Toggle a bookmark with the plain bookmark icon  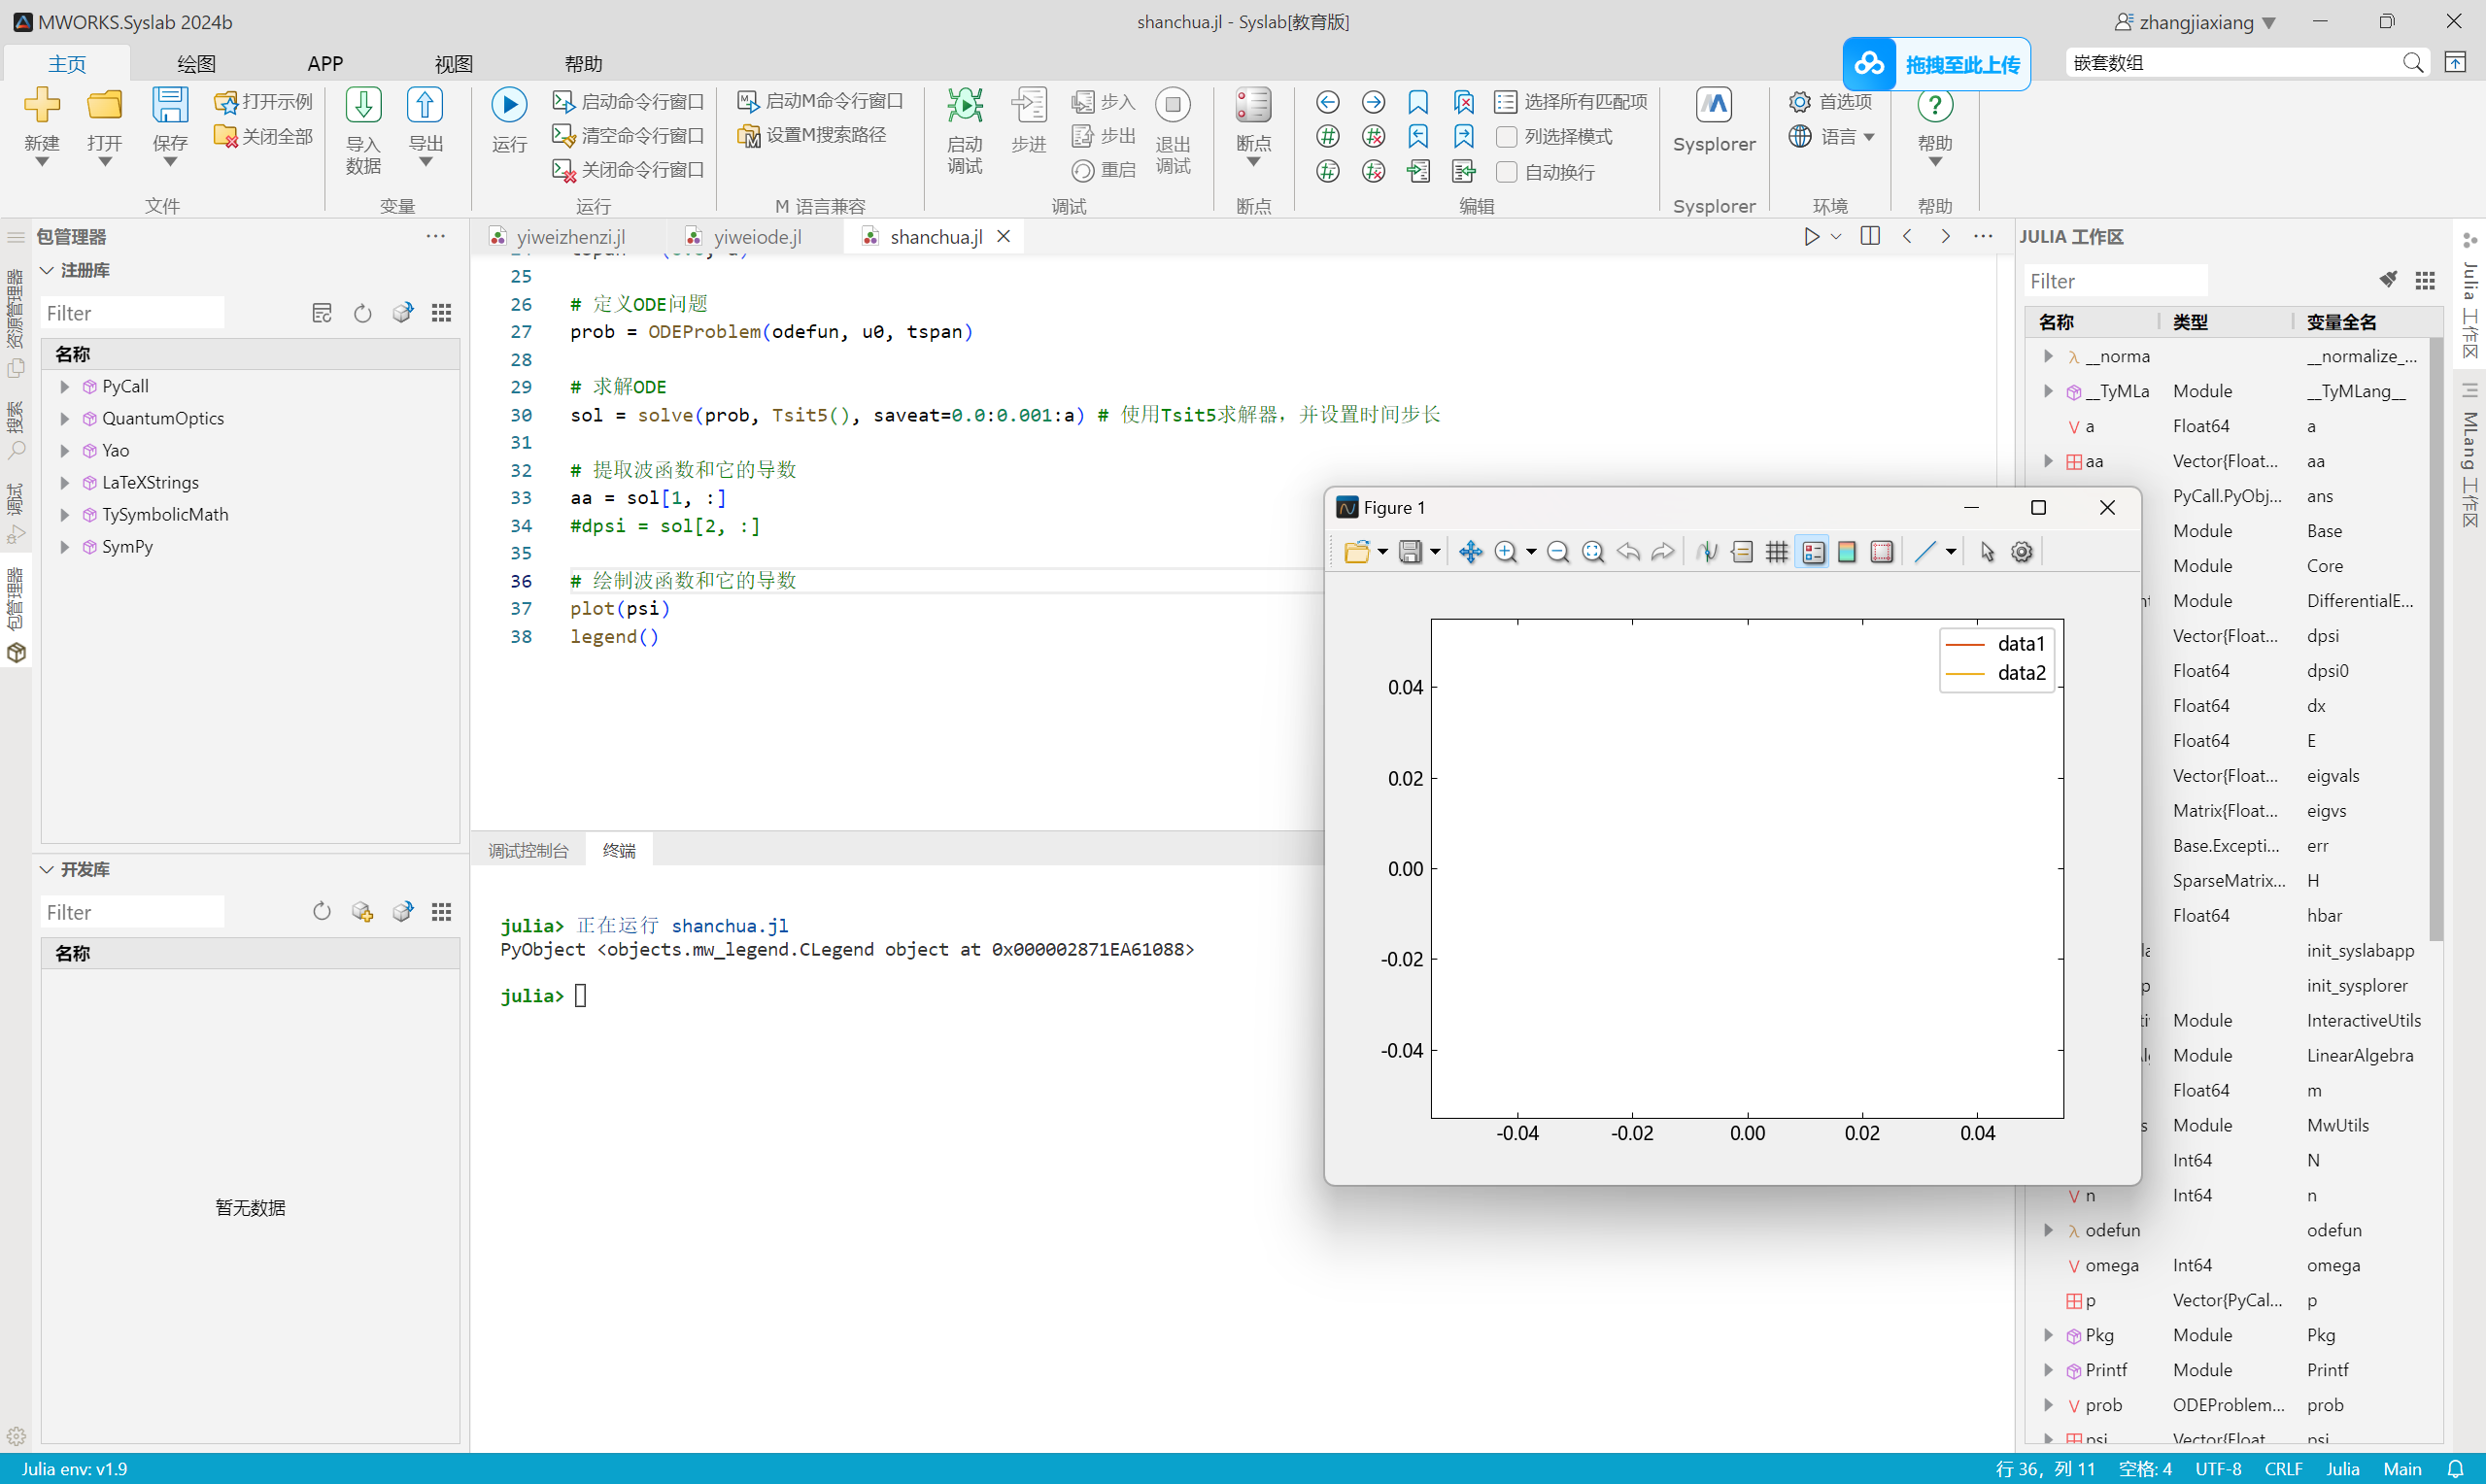1418,102
